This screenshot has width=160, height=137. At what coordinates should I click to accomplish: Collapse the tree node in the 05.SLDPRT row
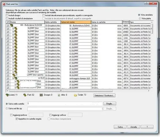click(x=13, y=41)
